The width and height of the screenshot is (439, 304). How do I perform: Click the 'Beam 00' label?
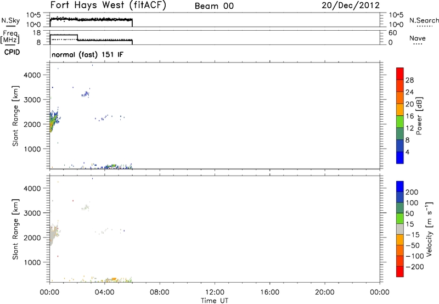click(214, 6)
